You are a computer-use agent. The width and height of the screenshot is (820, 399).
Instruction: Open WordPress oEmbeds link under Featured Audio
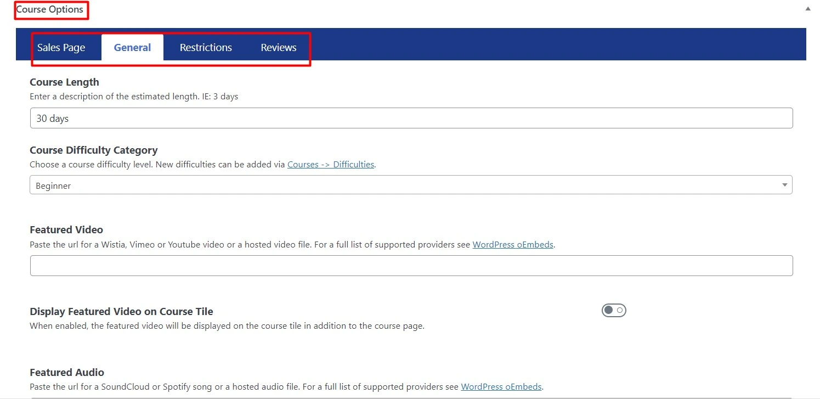click(501, 386)
